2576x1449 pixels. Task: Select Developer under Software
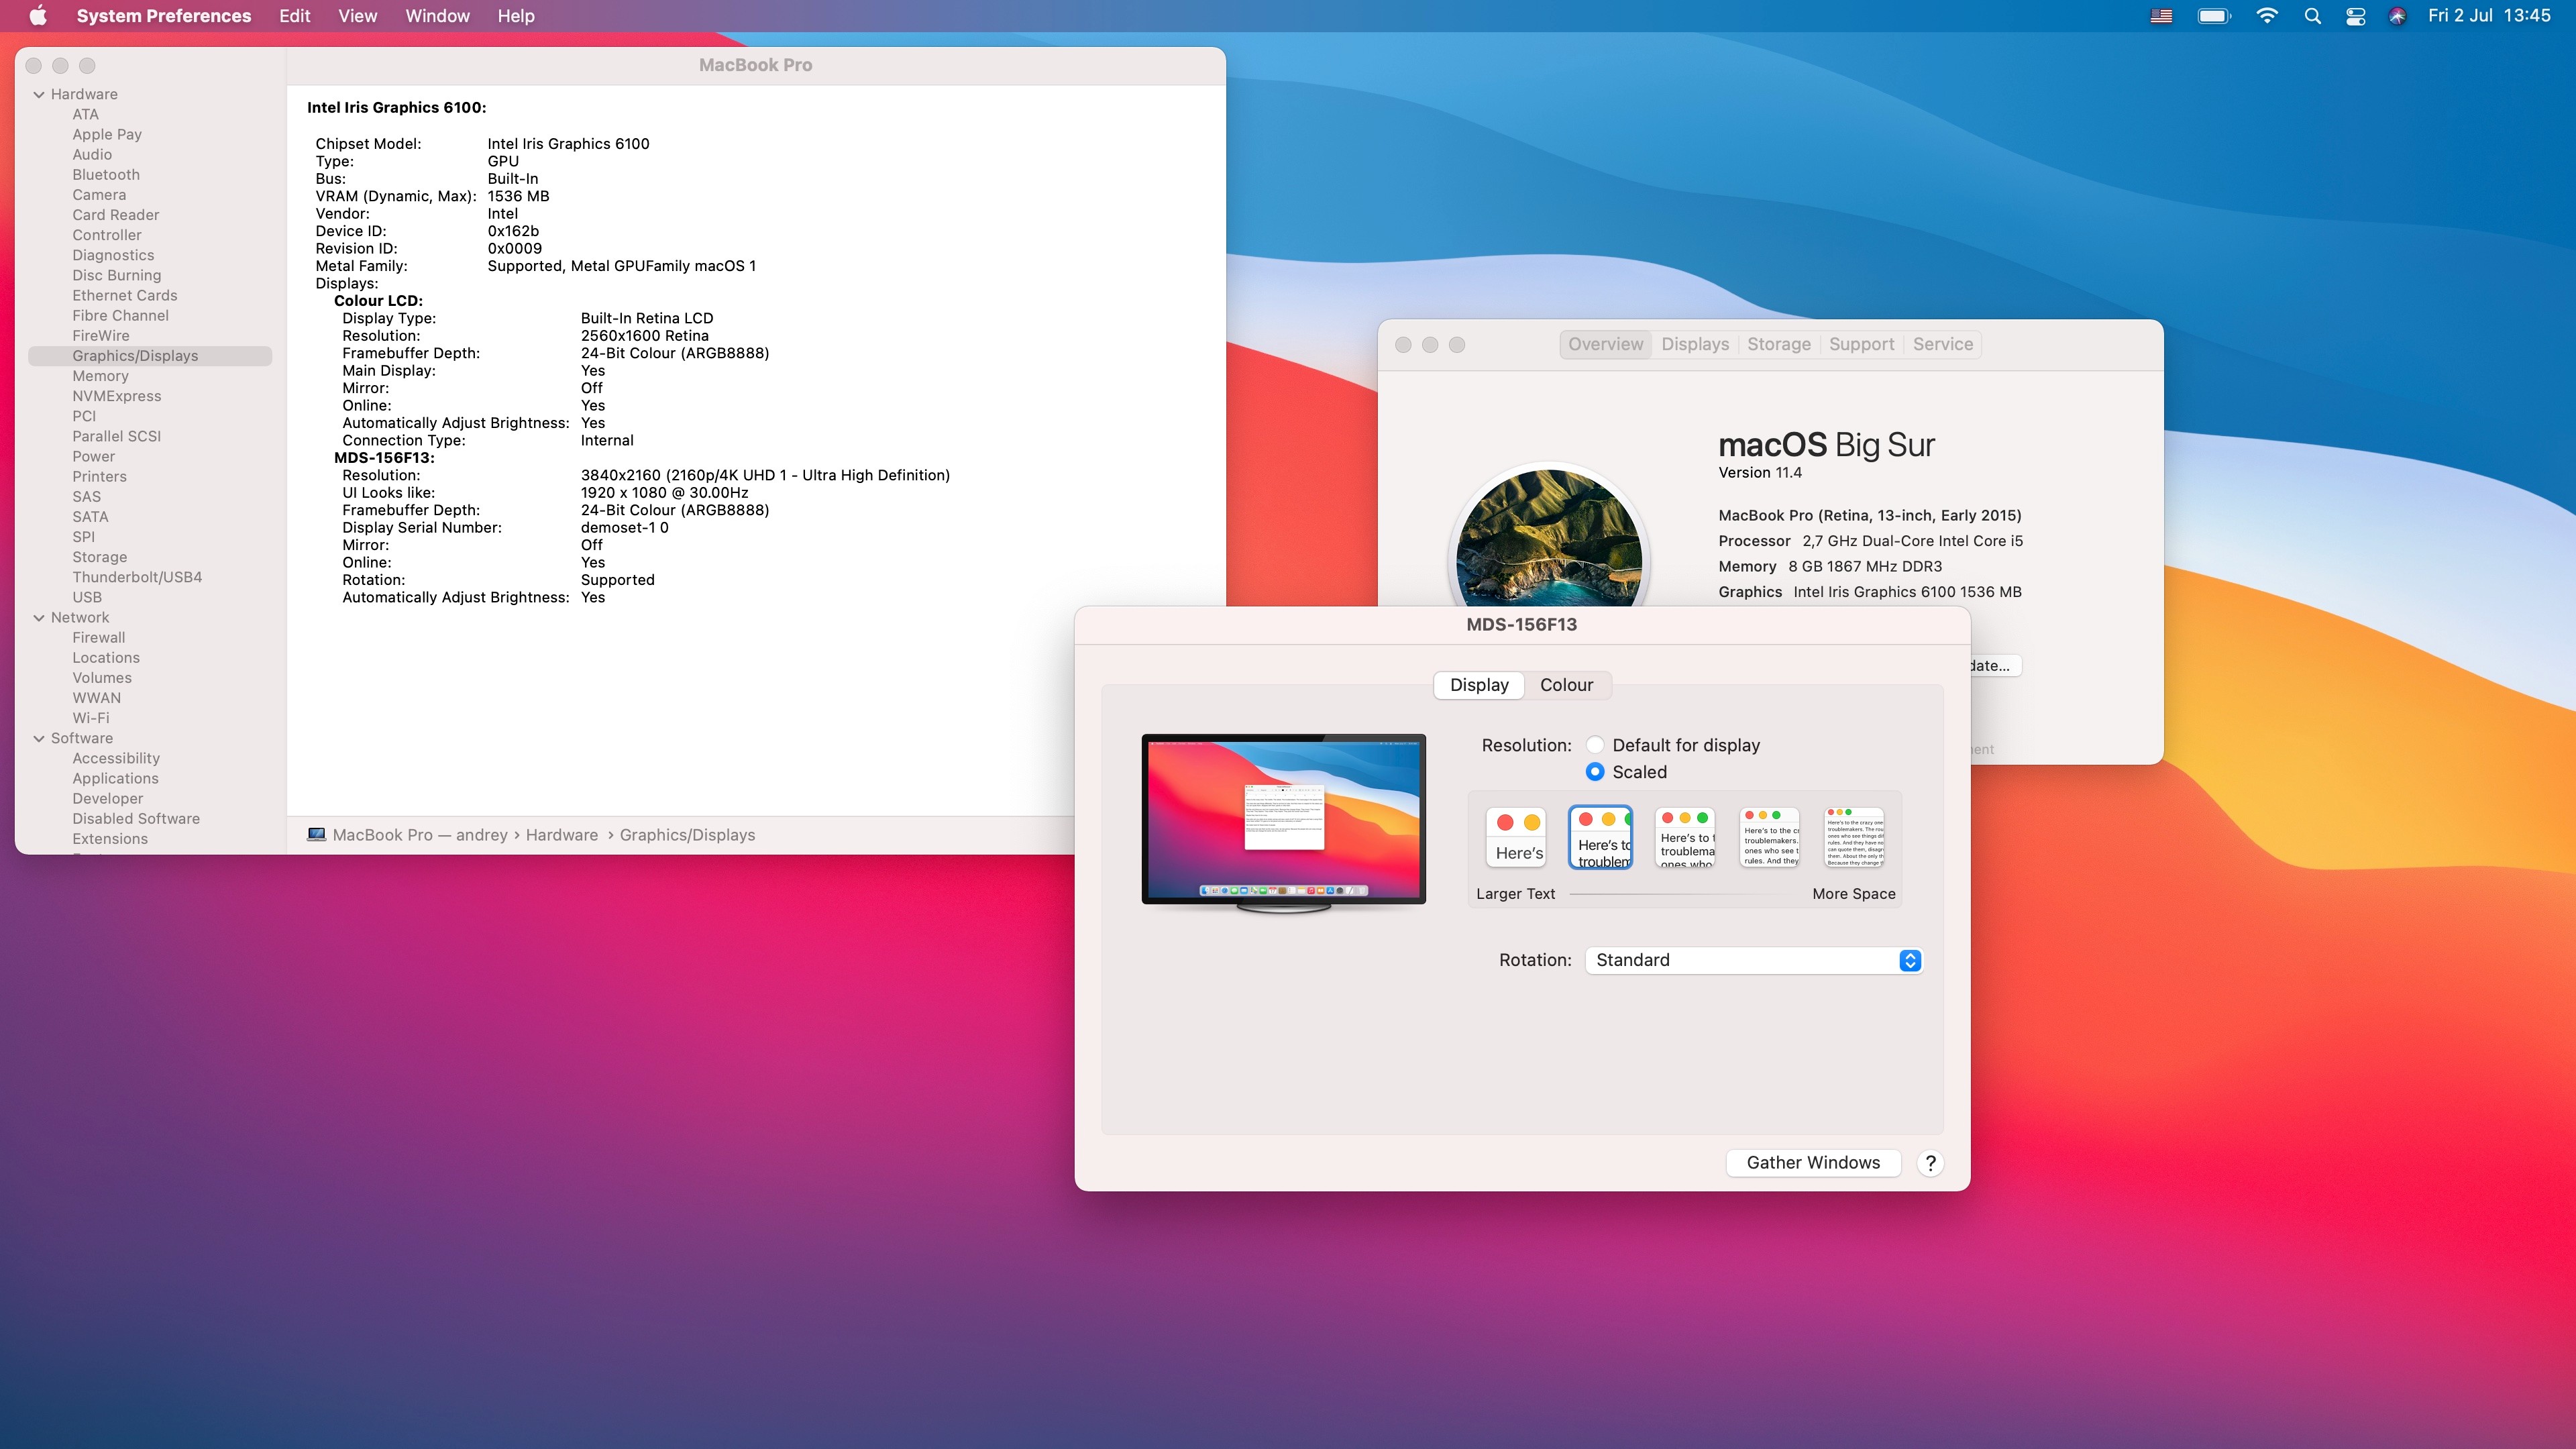pos(108,798)
